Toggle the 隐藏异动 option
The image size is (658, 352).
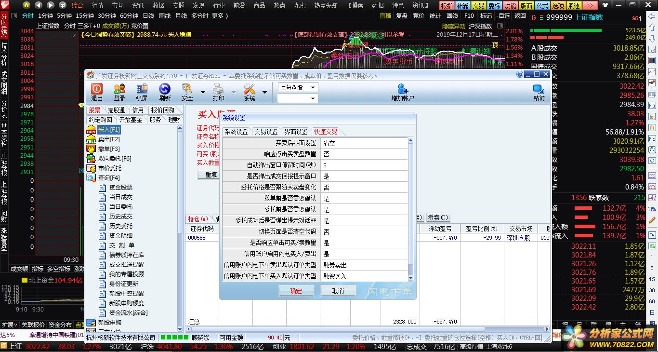(454, 26)
